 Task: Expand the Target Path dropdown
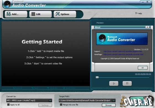(x=114, y=101)
